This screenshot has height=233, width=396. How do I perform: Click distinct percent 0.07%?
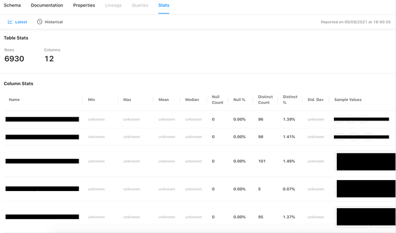289,189
